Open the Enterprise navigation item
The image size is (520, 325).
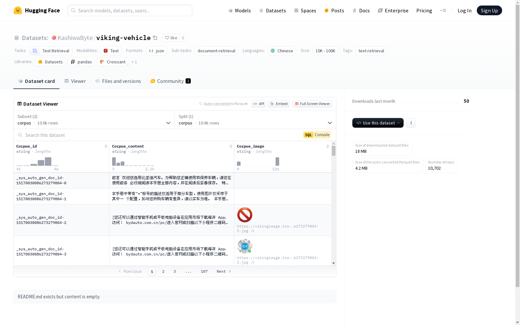coord(393,10)
